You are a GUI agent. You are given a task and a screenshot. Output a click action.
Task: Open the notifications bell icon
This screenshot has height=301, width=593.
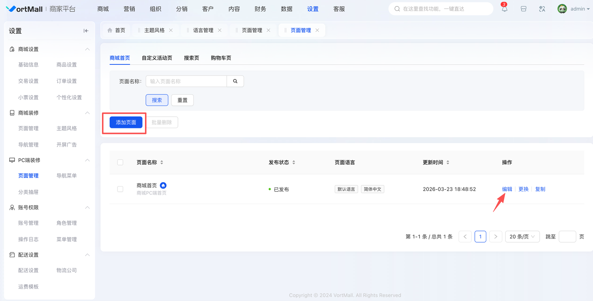504,9
